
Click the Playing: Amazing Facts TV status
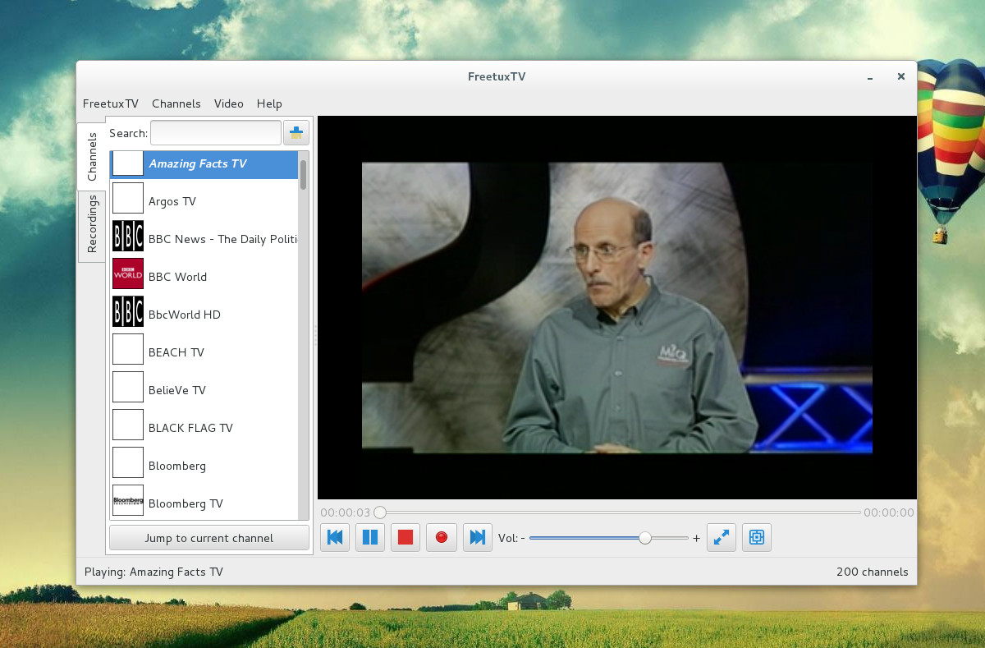153,572
